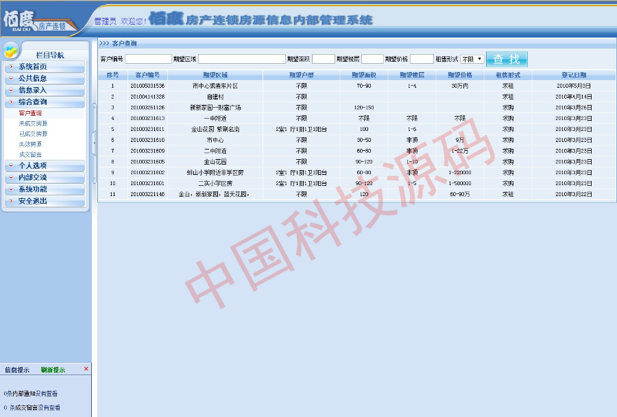Click the red X on 信息提示 panel

click(85, 369)
